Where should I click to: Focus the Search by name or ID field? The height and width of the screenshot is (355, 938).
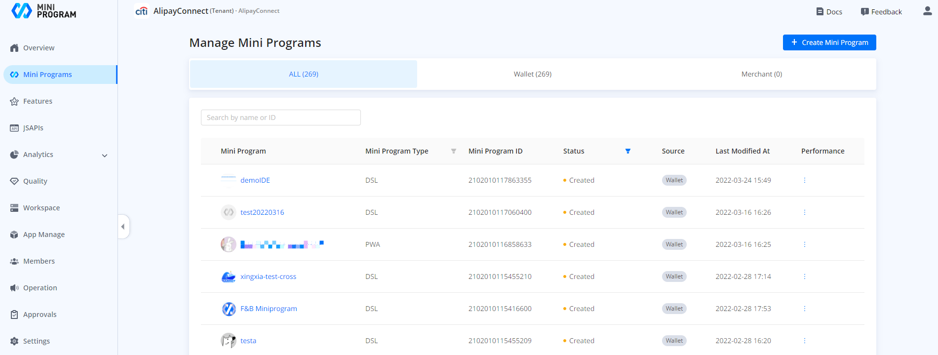point(280,118)
